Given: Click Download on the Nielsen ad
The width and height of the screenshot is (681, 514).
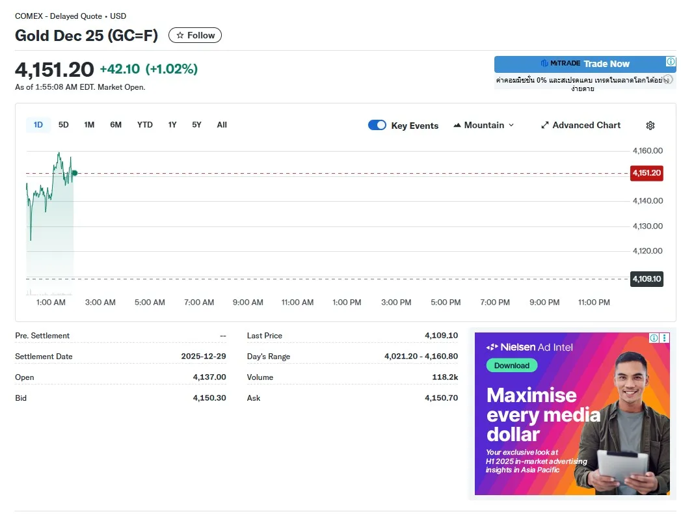Looking at the screenshot, I should tap(512, 366).
